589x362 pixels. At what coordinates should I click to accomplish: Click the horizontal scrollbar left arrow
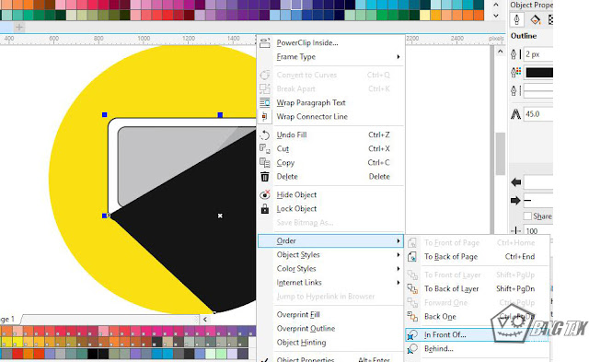point(205,320)
